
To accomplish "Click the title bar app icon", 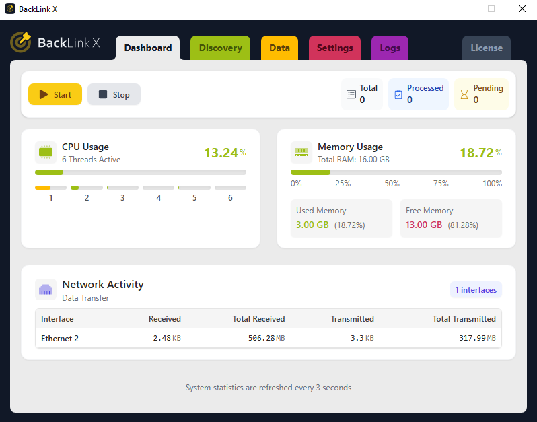I will (10, 9).
